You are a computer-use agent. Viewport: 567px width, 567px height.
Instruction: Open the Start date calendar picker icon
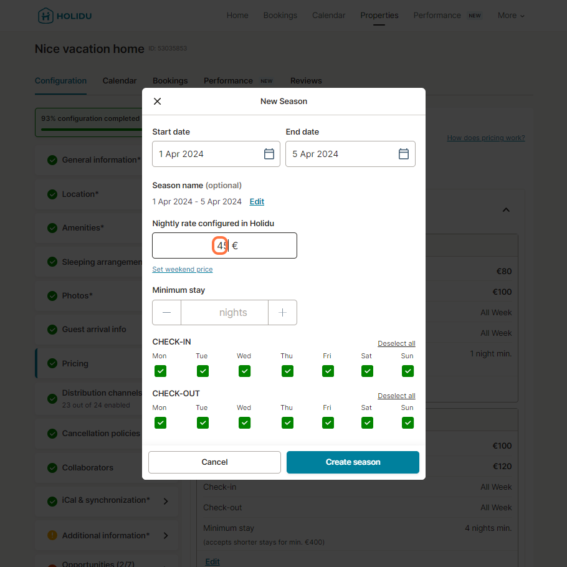point(269,154)
